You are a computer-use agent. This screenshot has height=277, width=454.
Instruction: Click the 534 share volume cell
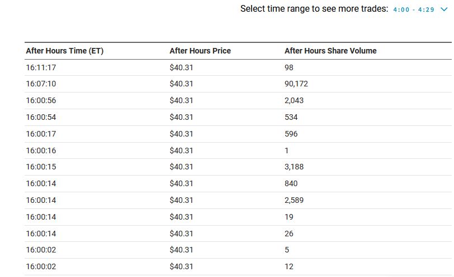tap(291, 118)
